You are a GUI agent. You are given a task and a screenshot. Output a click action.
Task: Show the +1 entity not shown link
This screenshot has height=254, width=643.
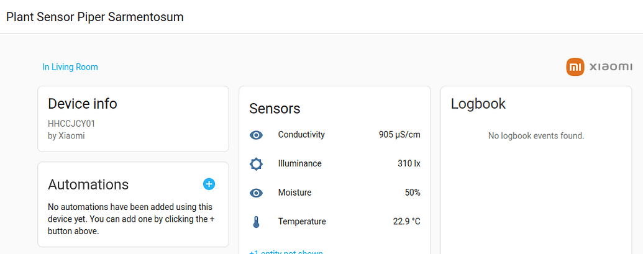click(x=286, y=252)
